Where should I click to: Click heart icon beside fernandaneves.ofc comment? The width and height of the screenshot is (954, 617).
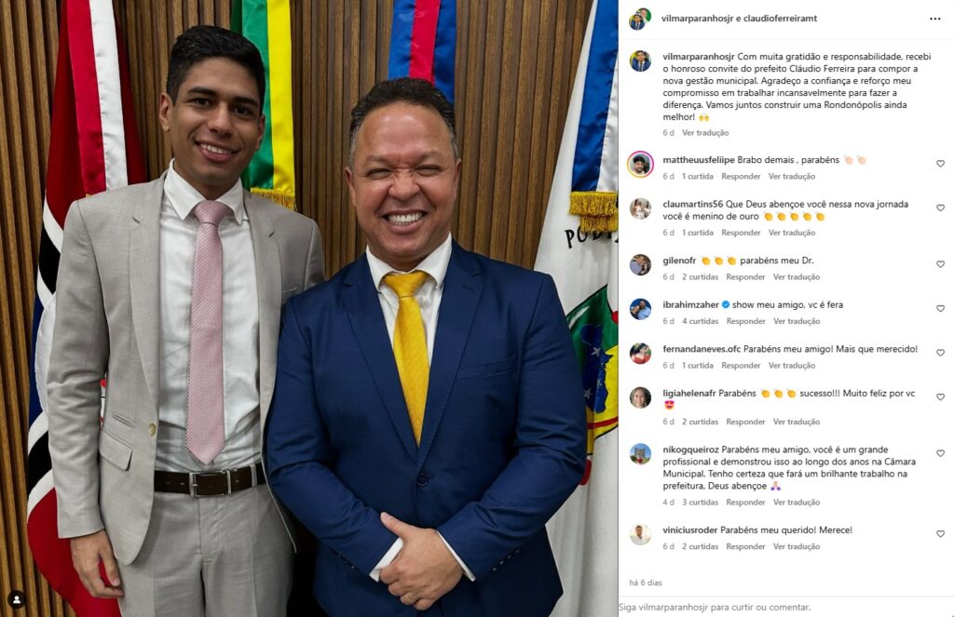pyautogui.click(x=940, y=353)
